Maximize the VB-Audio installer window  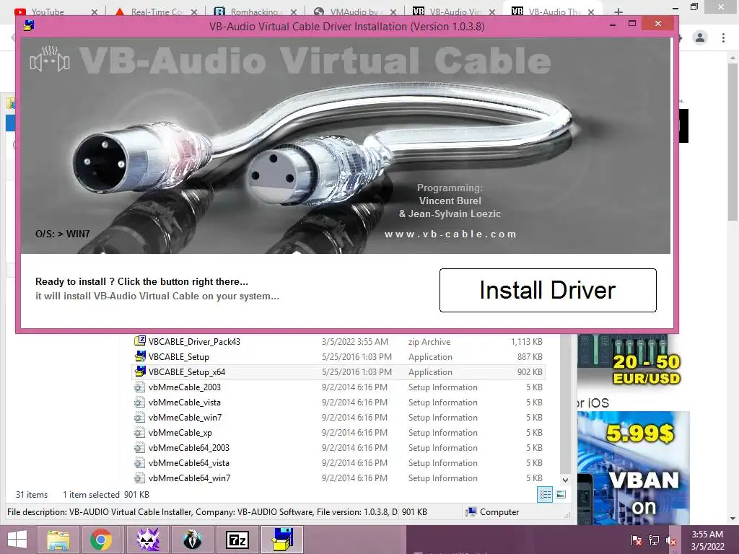click(x=632, y=24)
